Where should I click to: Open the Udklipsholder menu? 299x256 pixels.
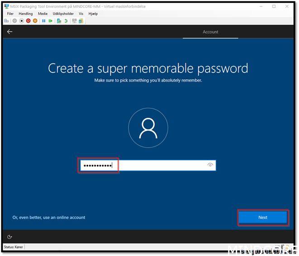tap(63, 14)
